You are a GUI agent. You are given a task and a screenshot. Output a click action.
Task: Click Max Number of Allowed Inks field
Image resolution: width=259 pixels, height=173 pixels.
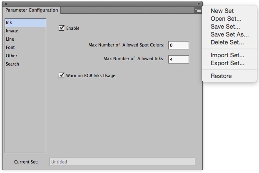click(178, 59)
